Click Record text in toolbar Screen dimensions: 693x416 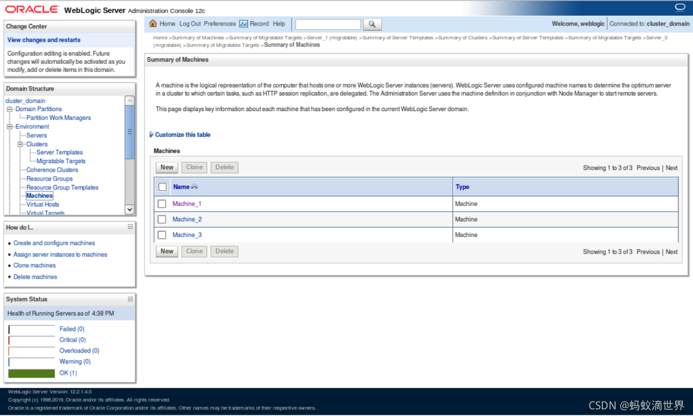[259, 24]
